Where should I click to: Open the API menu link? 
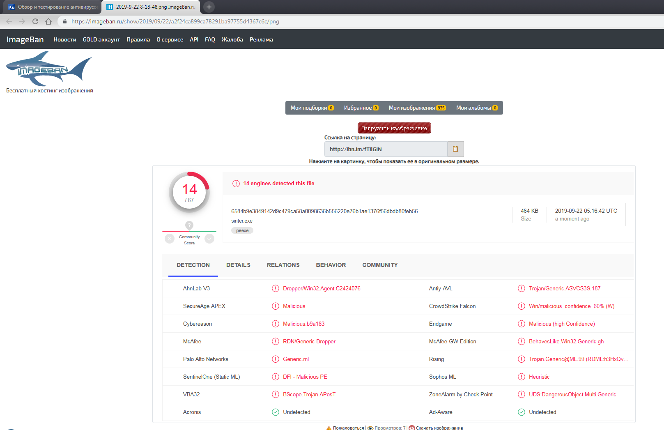tap(194, 39)
